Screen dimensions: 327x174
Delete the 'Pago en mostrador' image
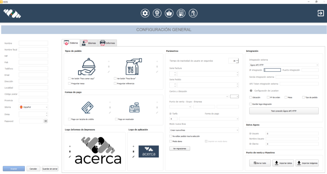click(157, 107)
